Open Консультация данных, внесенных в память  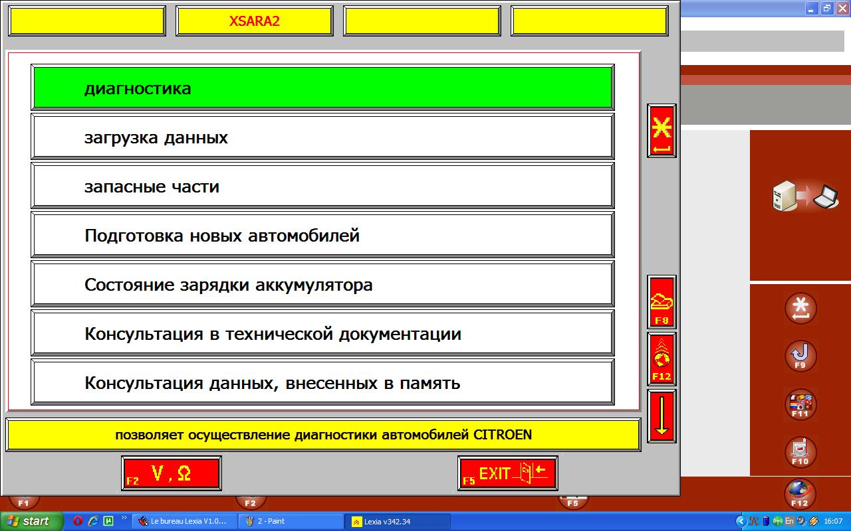(x=322, y=382)
